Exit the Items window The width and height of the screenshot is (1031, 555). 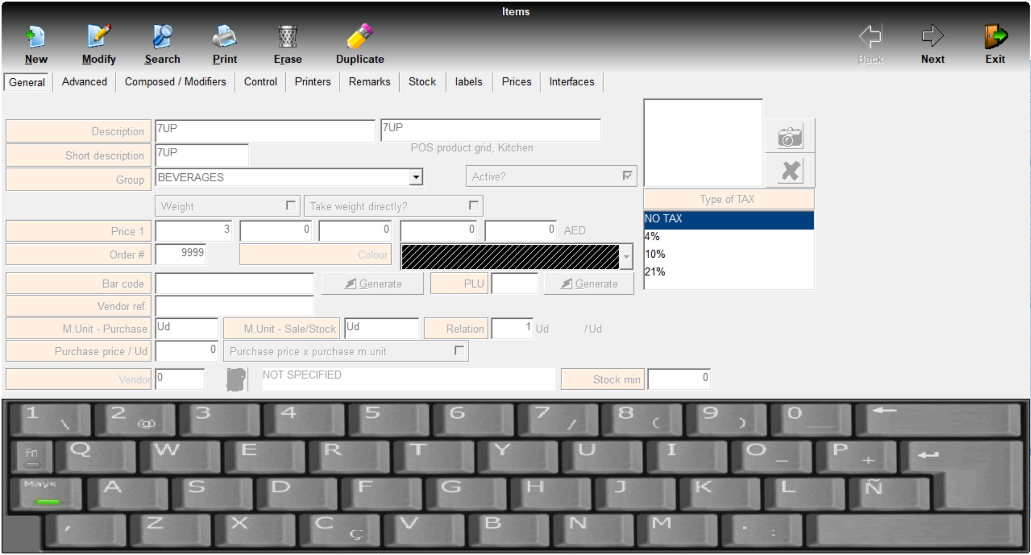point(995,38)
